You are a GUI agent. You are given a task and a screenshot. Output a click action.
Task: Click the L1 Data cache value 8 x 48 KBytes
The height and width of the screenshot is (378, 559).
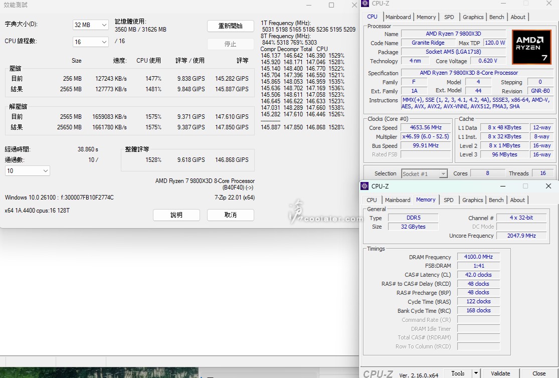click(x=504, y=128)
